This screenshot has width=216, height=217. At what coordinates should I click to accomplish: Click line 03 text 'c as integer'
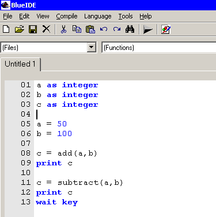pos(67,104)
